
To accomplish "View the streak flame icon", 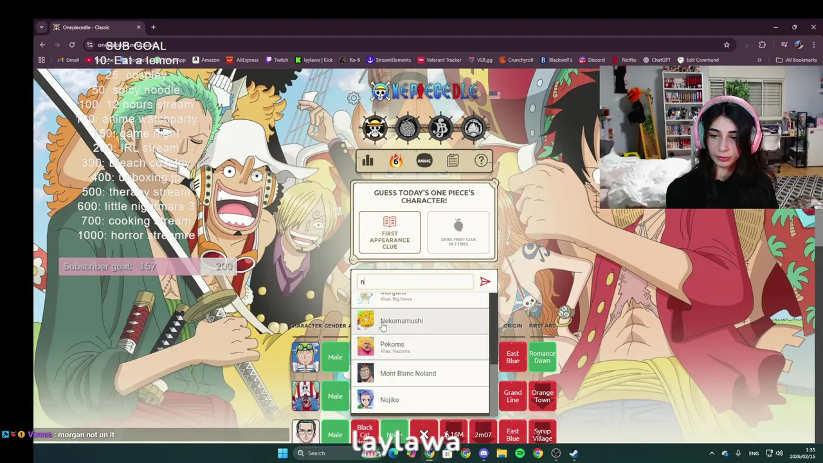I will pos(396,161).
